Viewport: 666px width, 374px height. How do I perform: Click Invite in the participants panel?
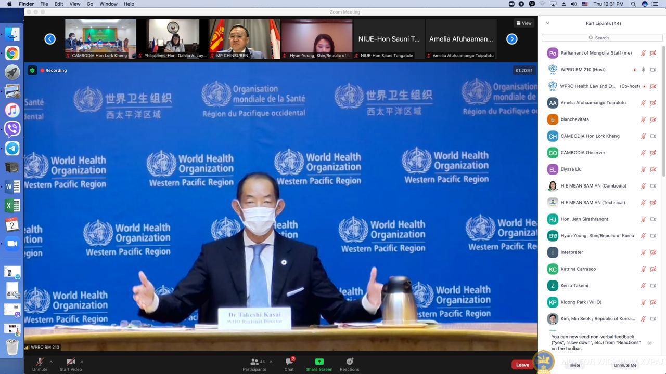coord(575,365)
